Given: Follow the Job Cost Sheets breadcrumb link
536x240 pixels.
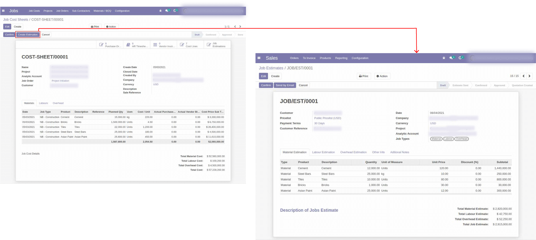Looking at the screenshot, I should [x=16, y=19].
